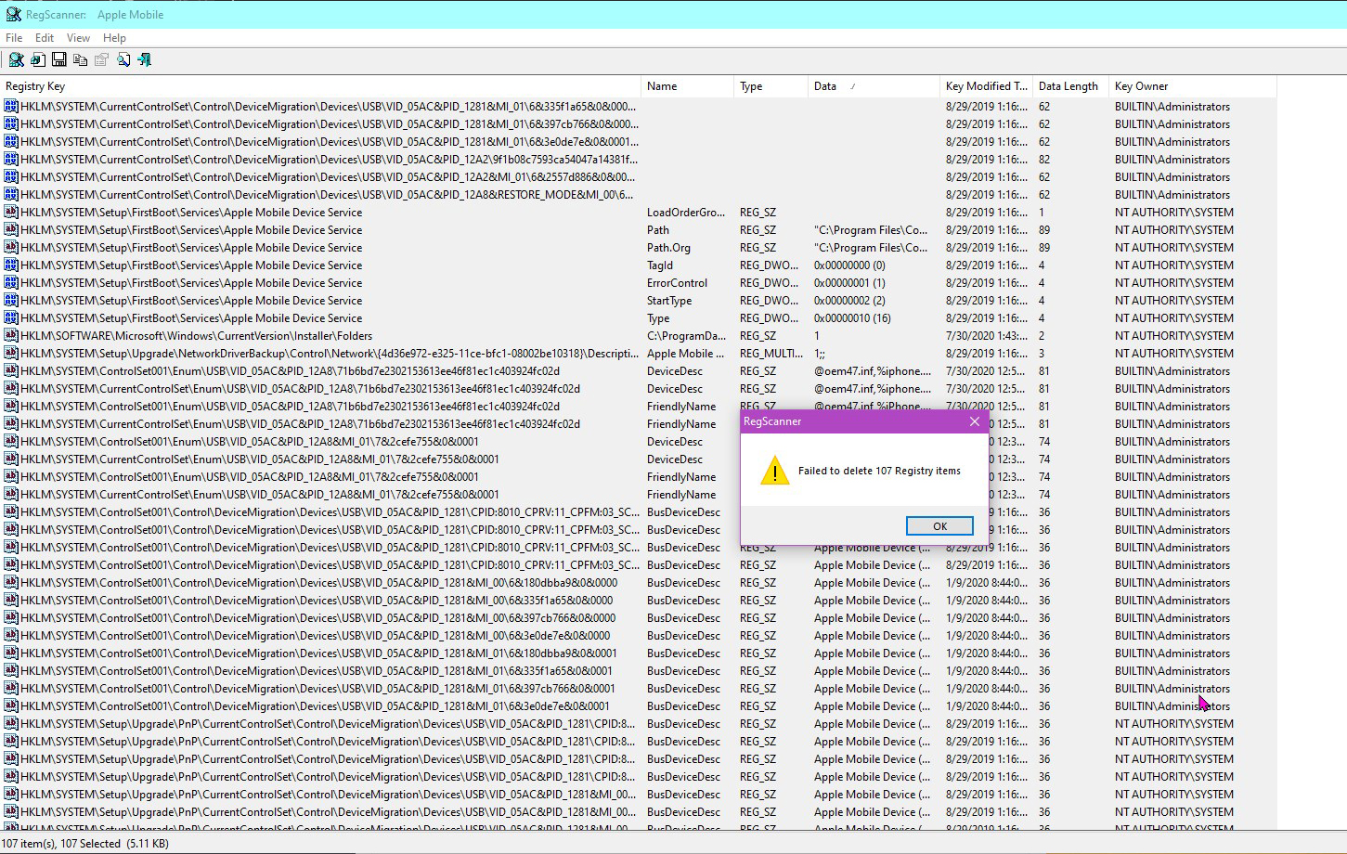This screenshot has width=1347, height=854.
Task: Click the data length cell showing 82
Action: point(1044,160)
